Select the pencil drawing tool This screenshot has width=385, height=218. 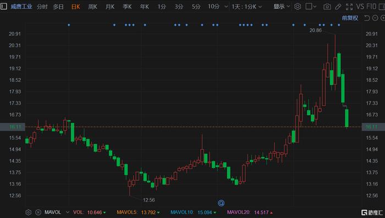[338, 7]
